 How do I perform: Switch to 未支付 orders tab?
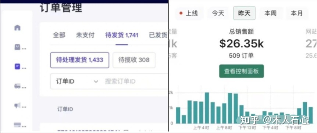[85, 35]
